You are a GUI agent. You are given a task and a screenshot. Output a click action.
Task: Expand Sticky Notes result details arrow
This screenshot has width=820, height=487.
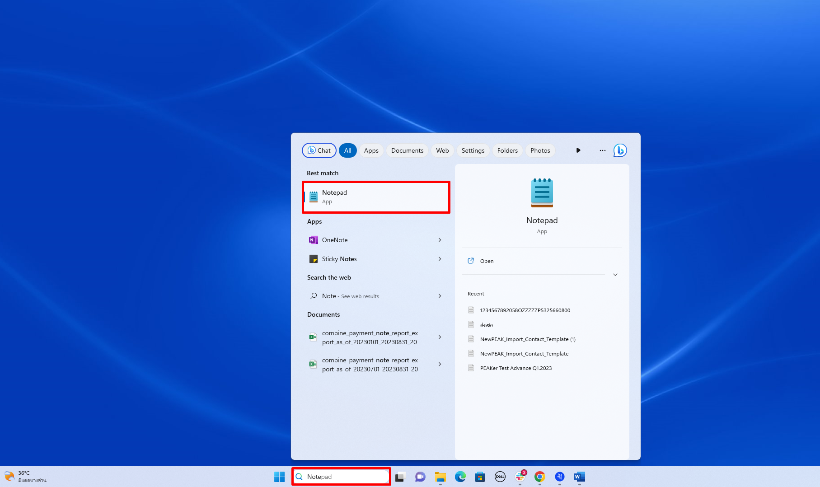[x=440, y=259]
